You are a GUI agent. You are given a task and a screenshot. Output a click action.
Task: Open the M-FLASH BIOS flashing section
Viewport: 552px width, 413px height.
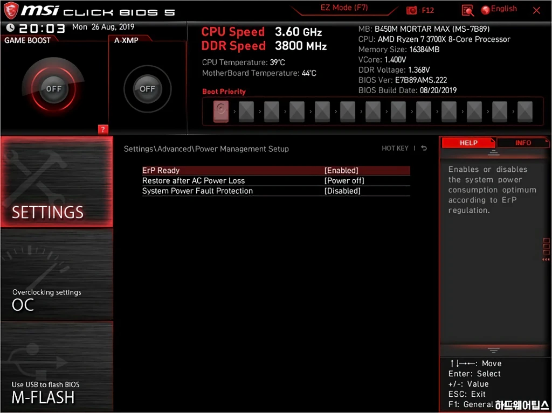[x=57, y=366]
